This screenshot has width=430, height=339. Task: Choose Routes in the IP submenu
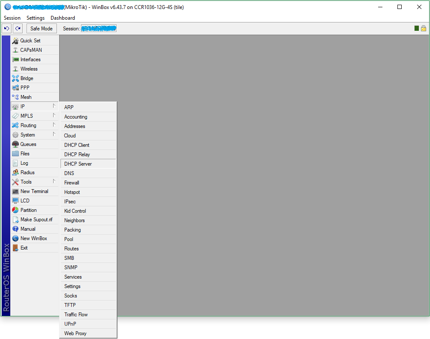tap(88, 249)
